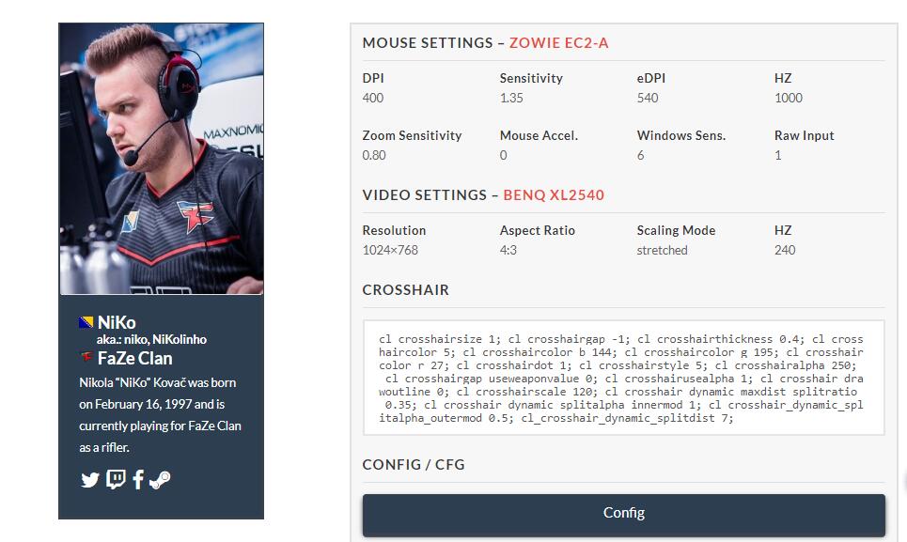Click inside the crosshair code box
The width and height of the screenshot is (907, 542).
coord(623,379)
